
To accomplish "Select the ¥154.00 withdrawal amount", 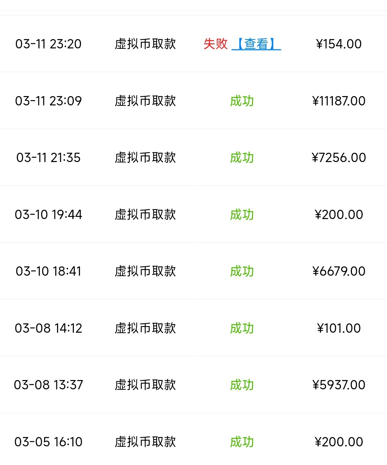I will 339,44.
